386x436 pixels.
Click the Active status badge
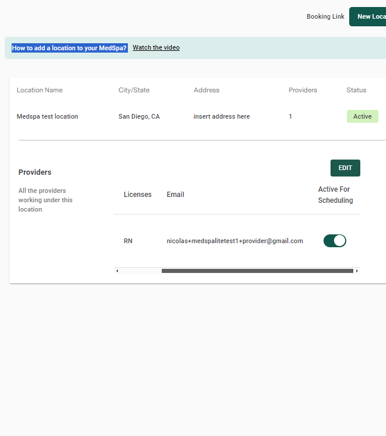click(x=363, y=116)
